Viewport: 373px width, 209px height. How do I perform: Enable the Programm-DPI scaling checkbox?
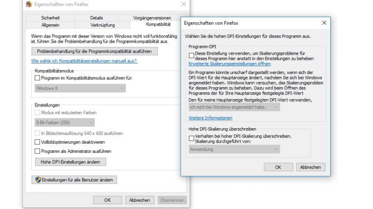(191, 56)
